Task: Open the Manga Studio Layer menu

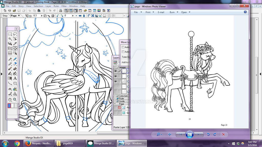Action: [x=48, y=6]
